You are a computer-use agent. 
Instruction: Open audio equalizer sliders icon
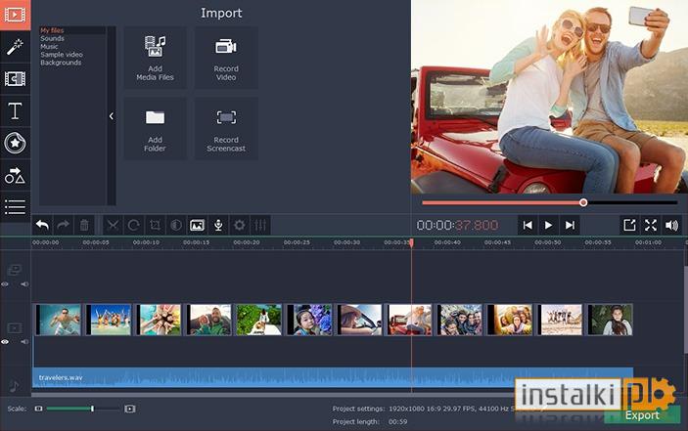[260, 225]
